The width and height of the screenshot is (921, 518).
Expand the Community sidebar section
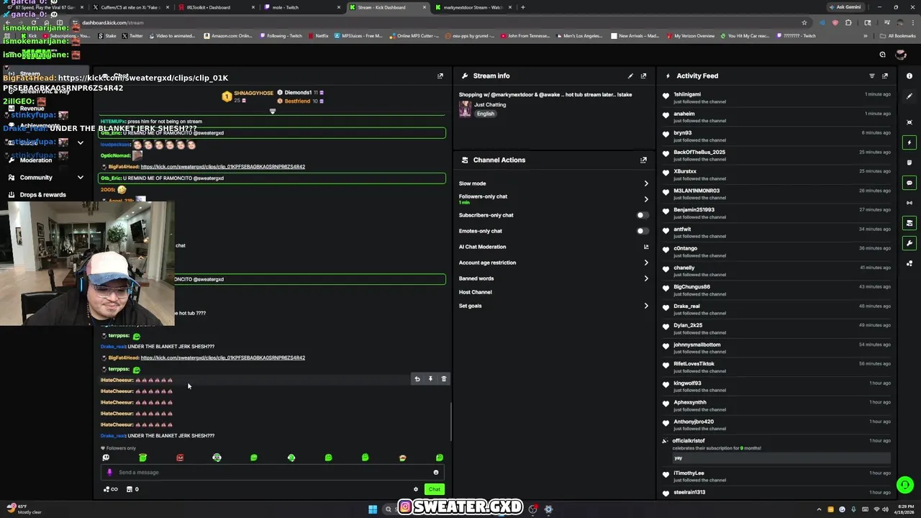click(x=80, y=178)
